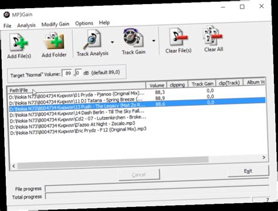Click the file list horizontal scrollbar thumb

(x=113, y=162)
